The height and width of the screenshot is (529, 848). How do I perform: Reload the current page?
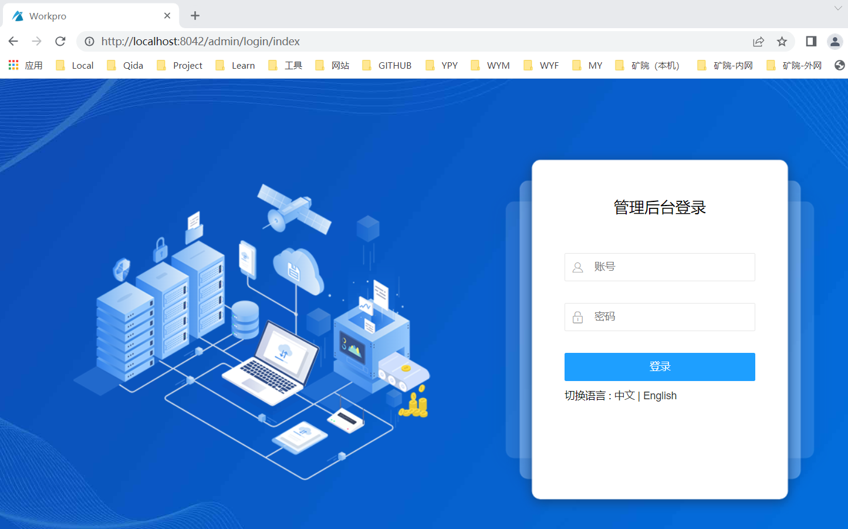[x=60, y=41]
